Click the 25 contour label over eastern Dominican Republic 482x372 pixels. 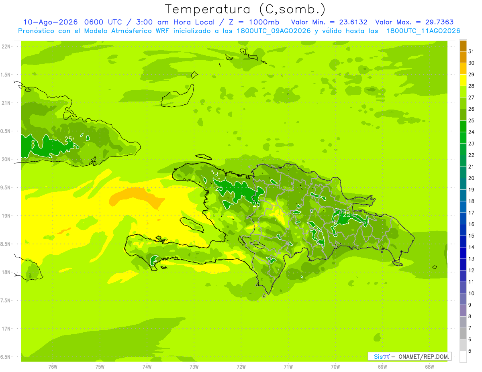pos(347,215)
